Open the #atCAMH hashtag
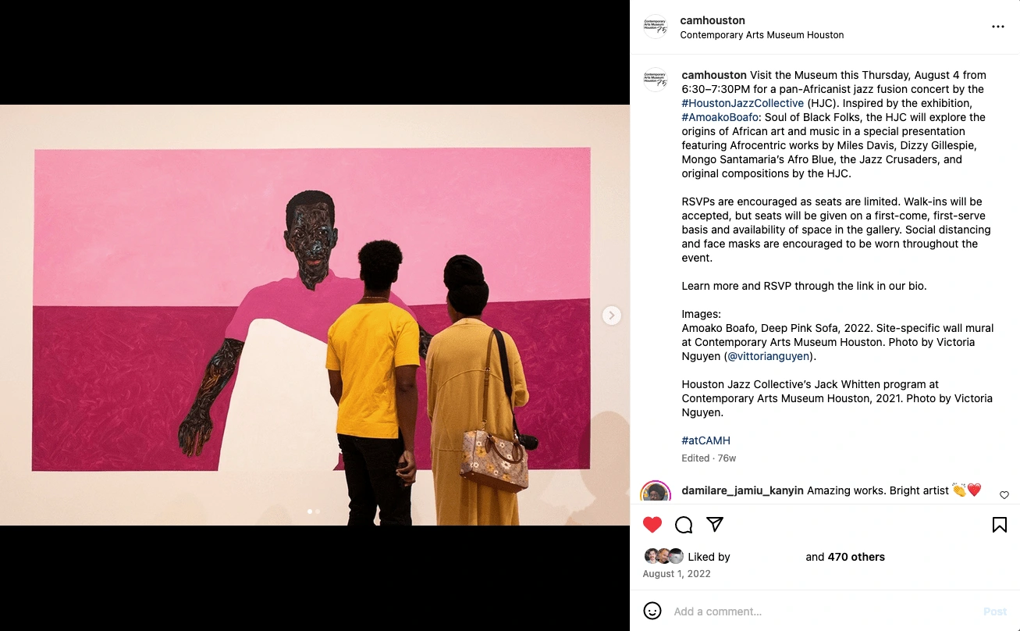The width and height of the screenshot is (1020, 631). click(x=705, y=440)
